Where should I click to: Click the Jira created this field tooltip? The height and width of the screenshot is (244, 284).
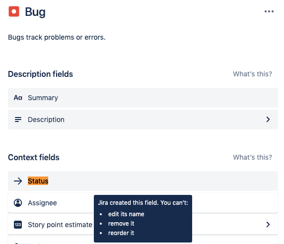coord(143,219)
